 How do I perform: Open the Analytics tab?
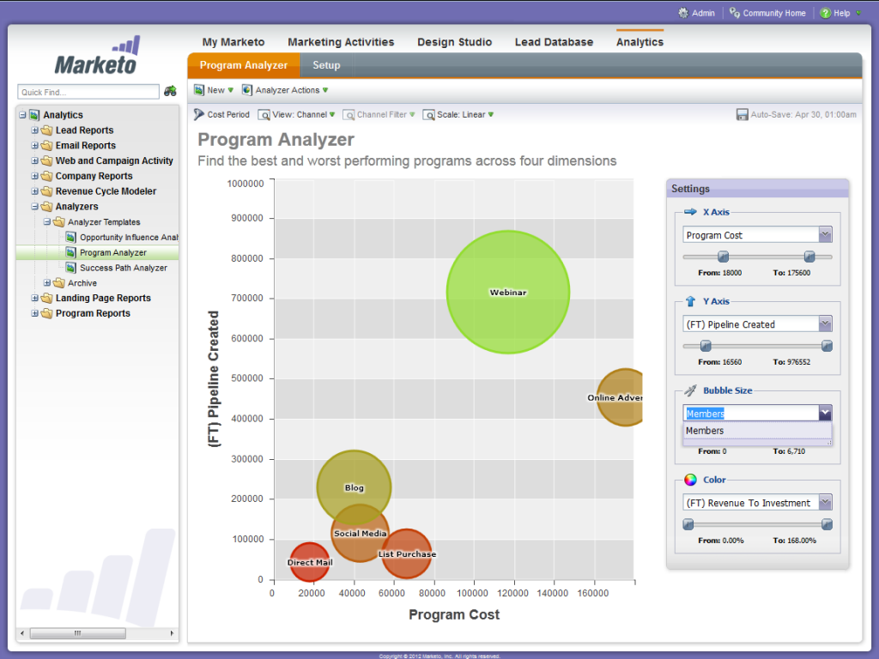(x=640, y=42)
